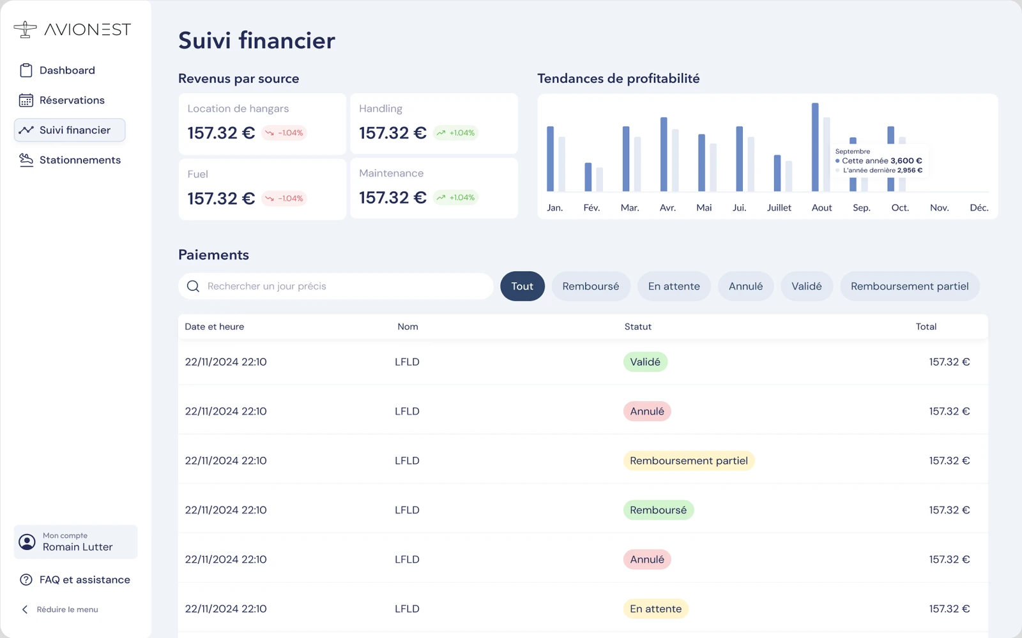
Task: Collapse sidebar with Réduire le menu chevron
Action: tap(25, 609)
